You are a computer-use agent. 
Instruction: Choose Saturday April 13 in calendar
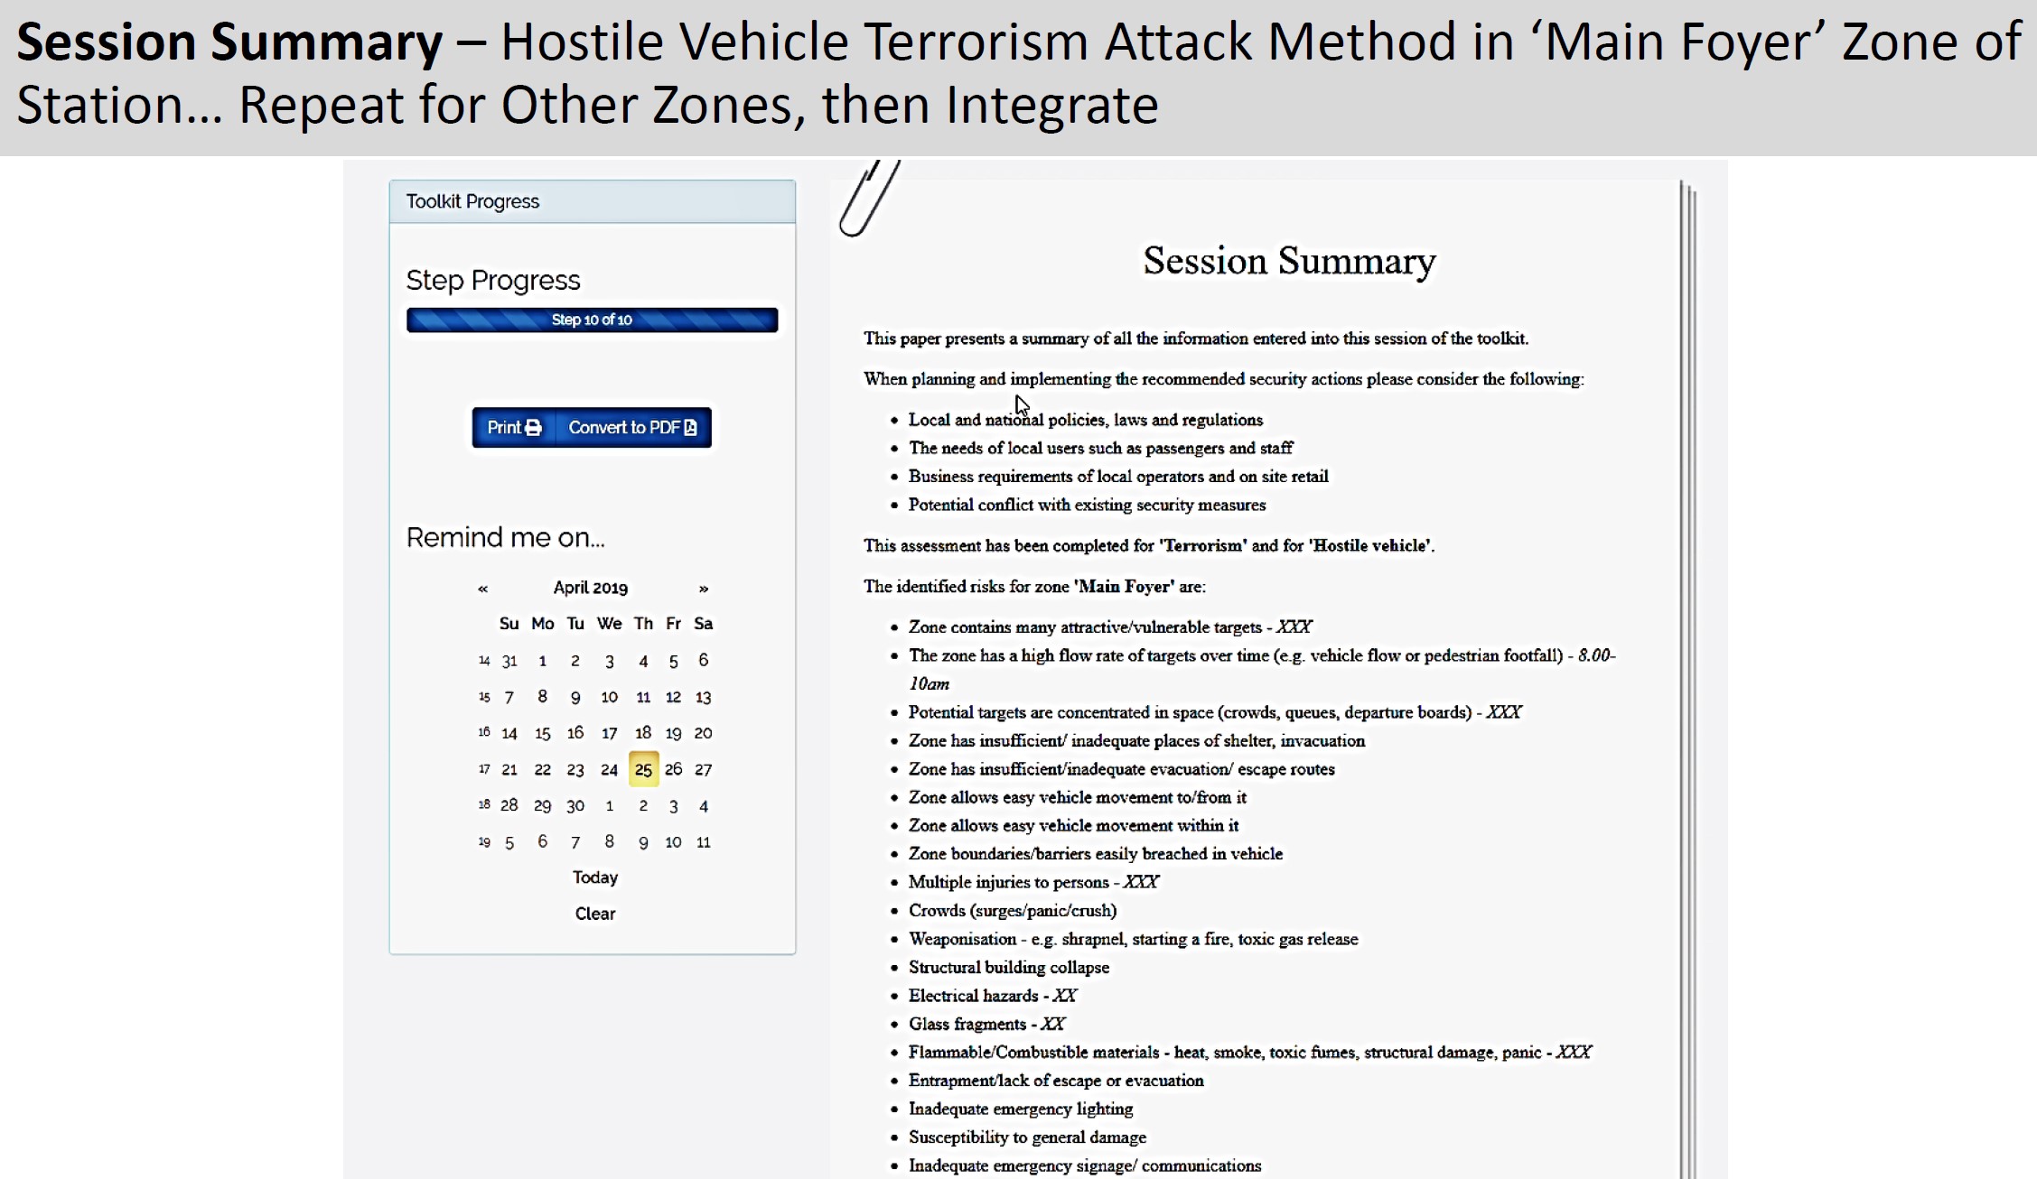point(704,697)
